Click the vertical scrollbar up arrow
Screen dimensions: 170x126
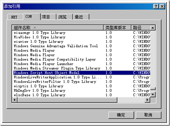tap(153, 28)
